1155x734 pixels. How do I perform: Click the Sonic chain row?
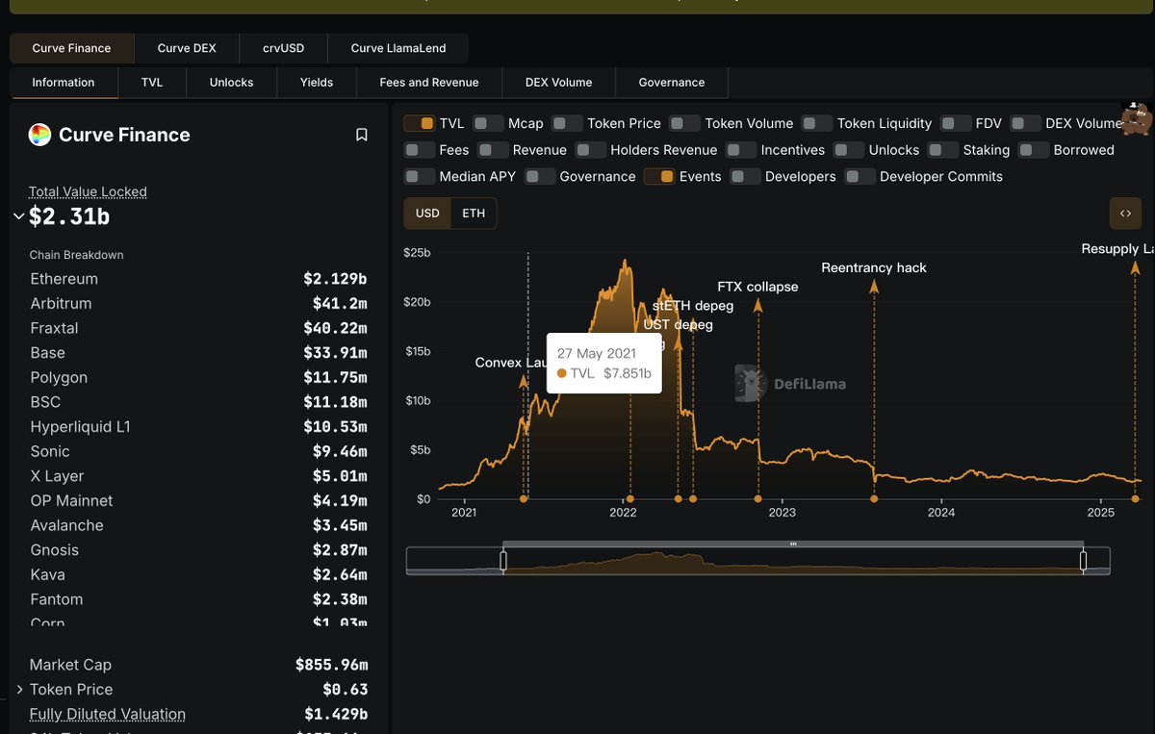pos(198,451)
